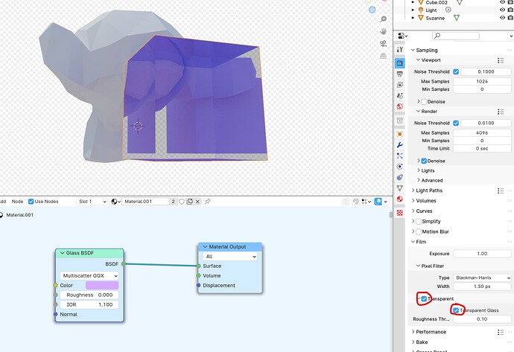Click the Material.001 name field

(x=145, y=202)
